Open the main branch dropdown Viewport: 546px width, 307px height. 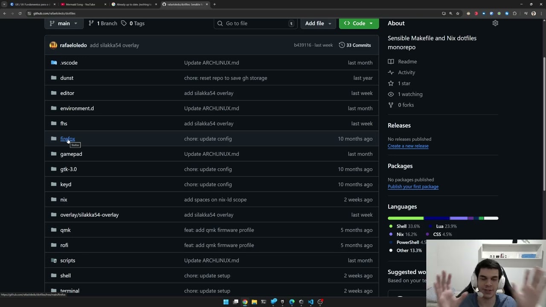64,23
